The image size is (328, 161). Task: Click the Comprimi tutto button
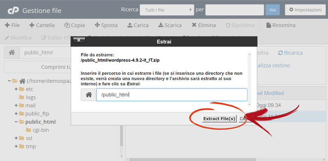pyautogui.click(x=38, y=67)
